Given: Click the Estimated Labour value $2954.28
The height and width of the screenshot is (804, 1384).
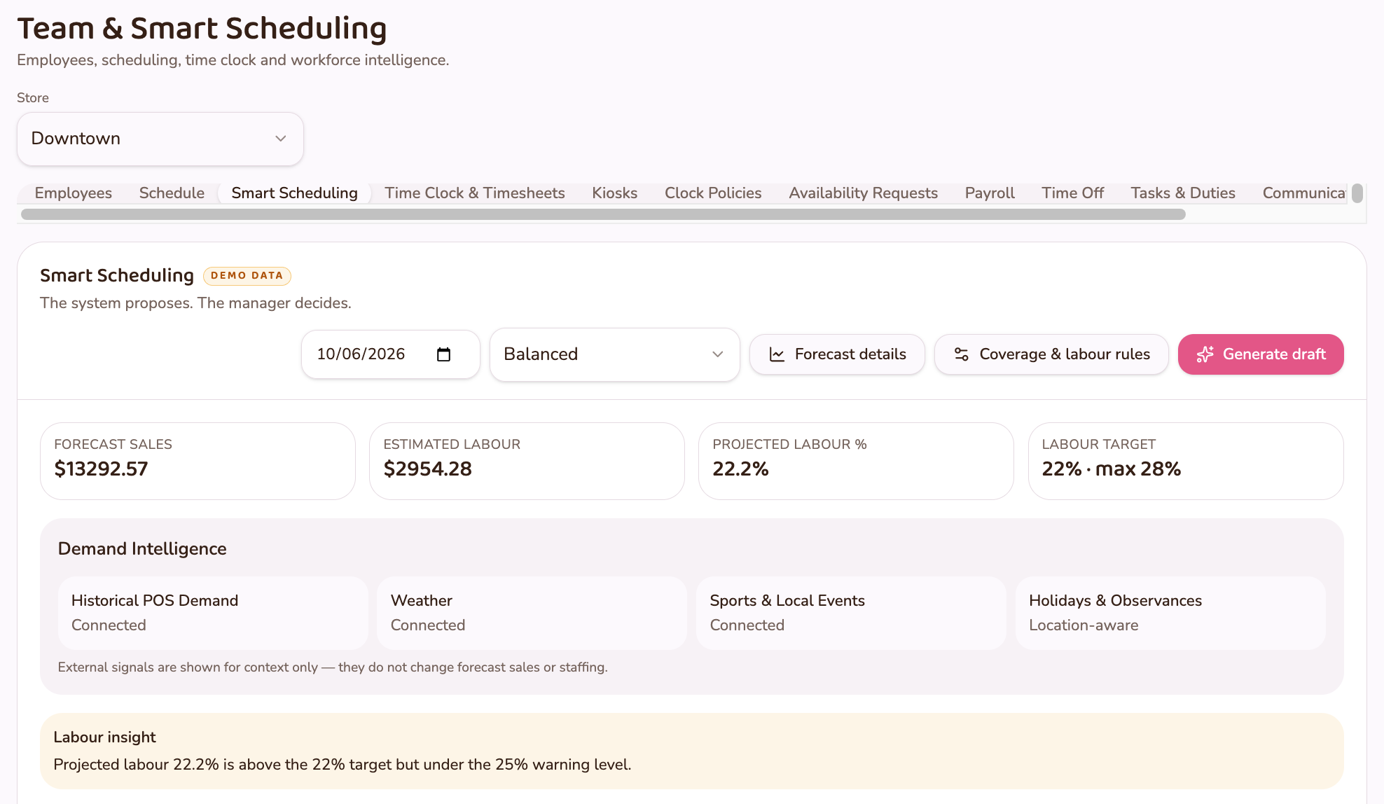Looking at the screenshot, I should (x=428, y=469).
